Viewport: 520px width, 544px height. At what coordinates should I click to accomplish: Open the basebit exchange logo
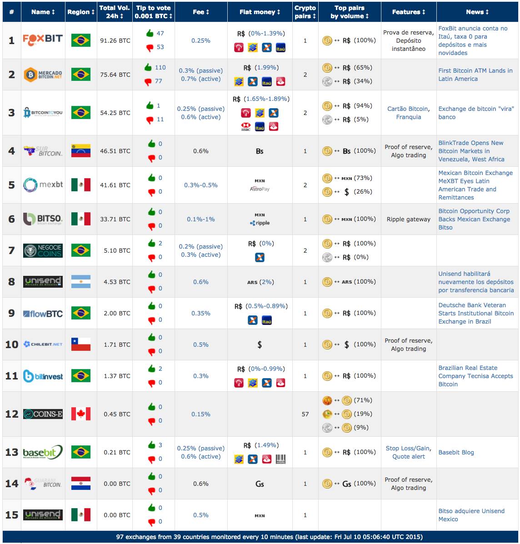(43, 452)
